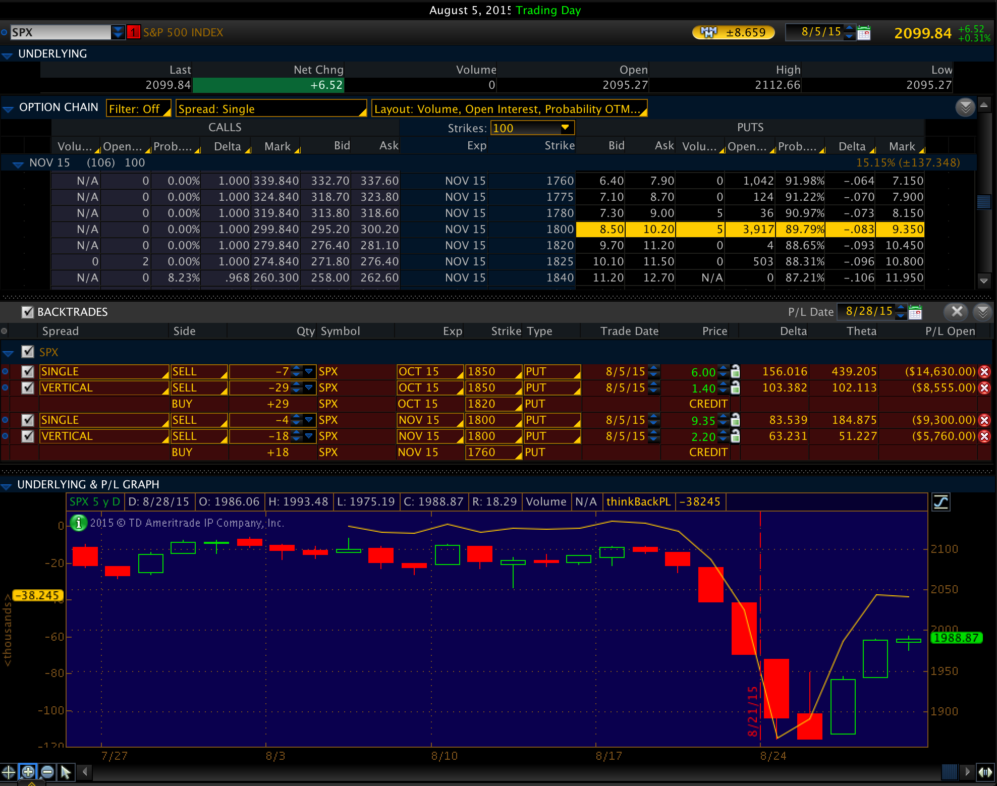Collapse the OPTION CHAIN section
Image resolution: width=997 pixels, height=786 pixels.
point(8,108)
